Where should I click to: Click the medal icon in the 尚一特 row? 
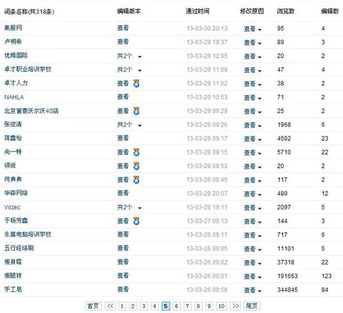coord(136,152)
